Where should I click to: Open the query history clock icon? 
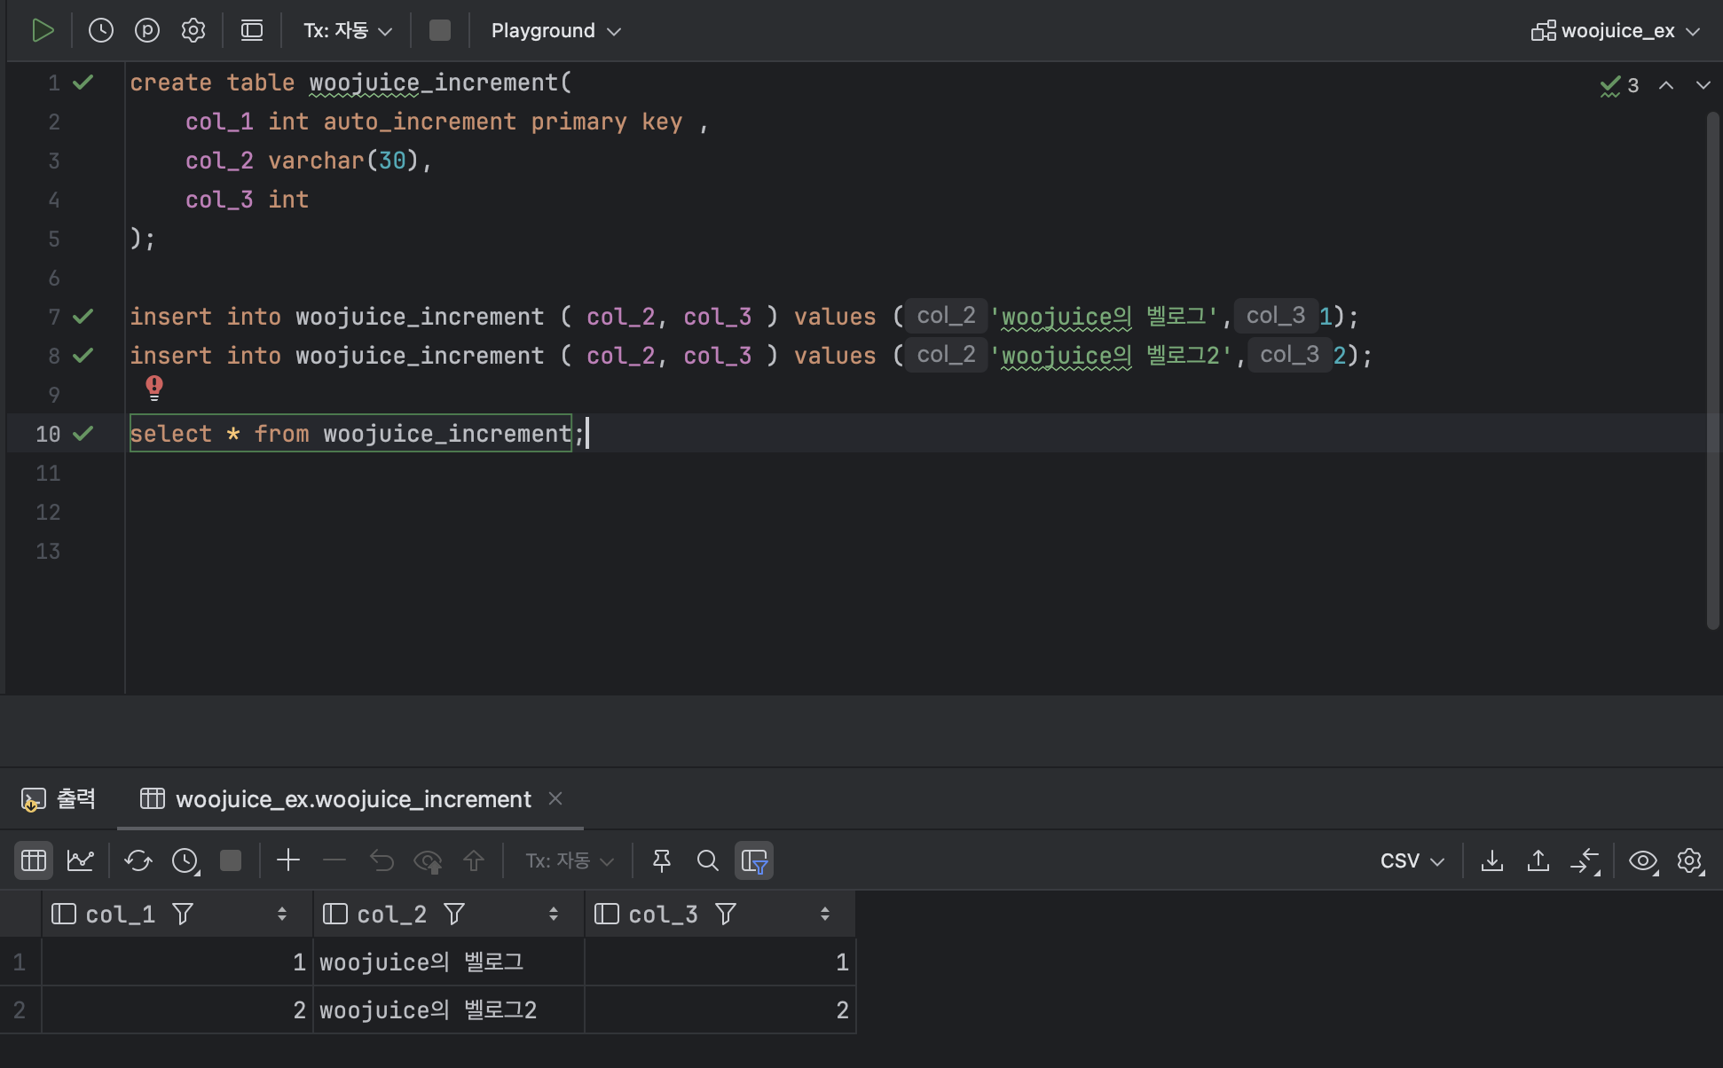(x=101, y=31)
